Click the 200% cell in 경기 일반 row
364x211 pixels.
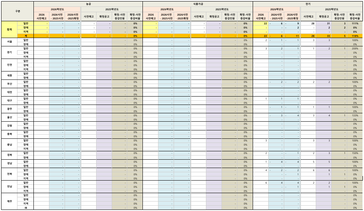355,49
